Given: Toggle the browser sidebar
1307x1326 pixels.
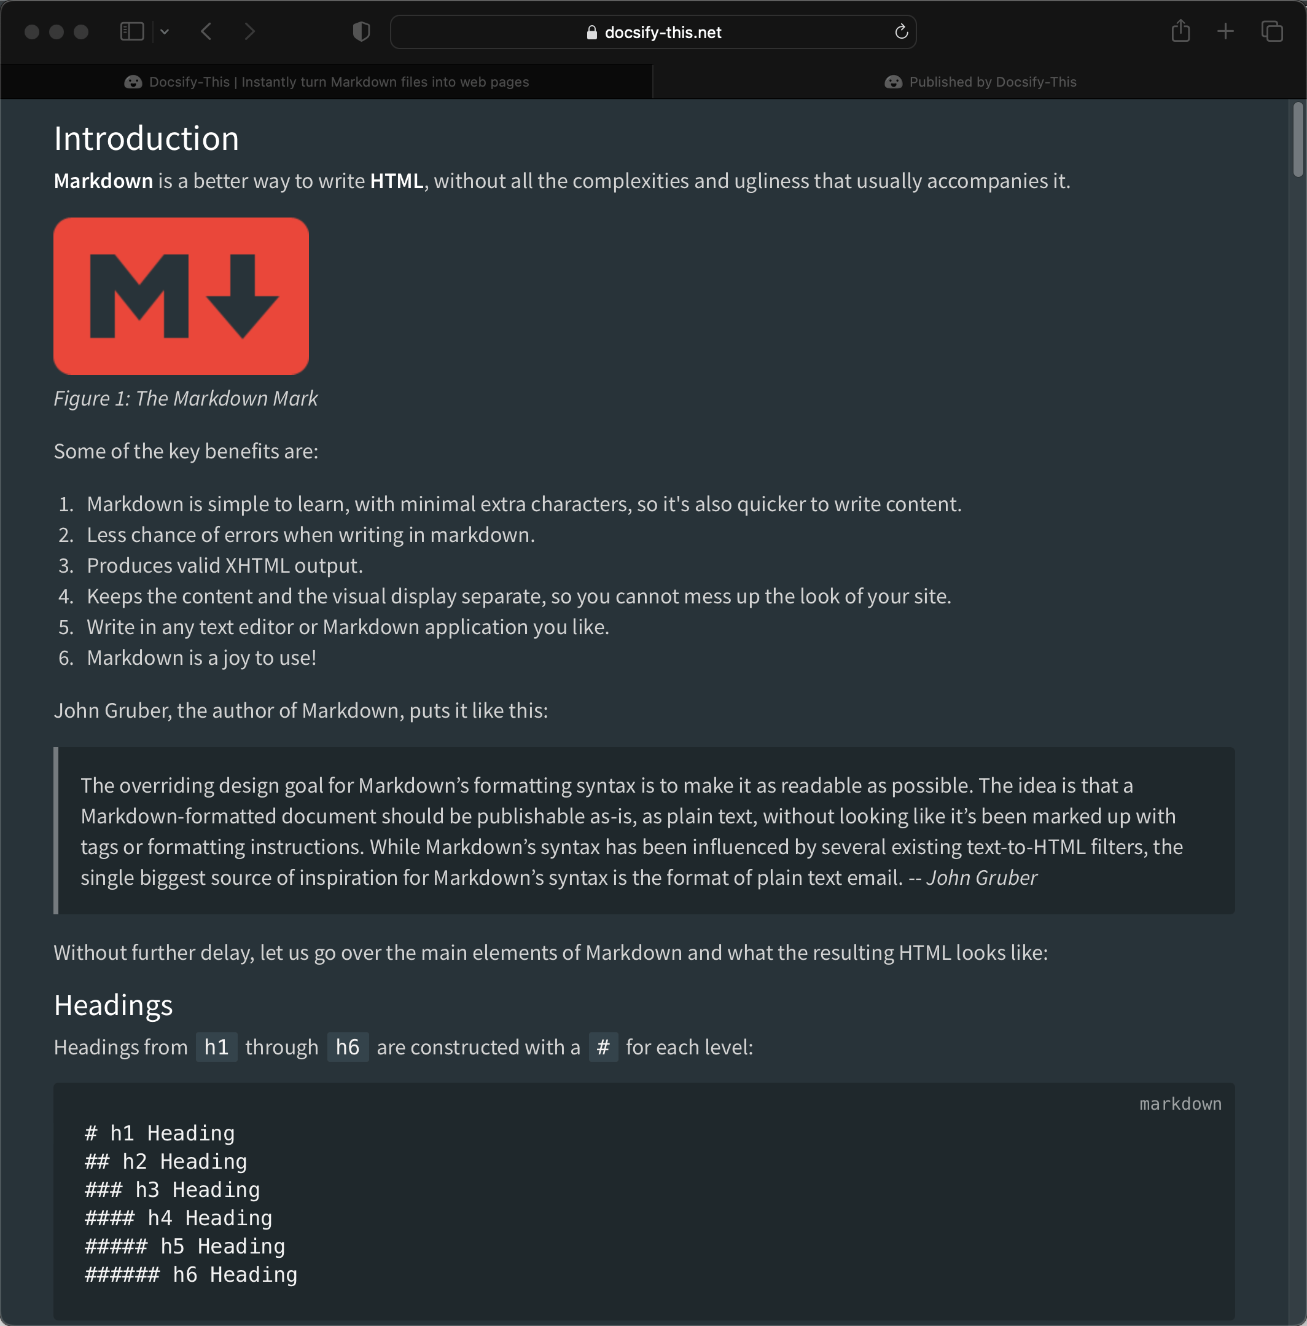Looking at the screenshot, I should tap(131, 31).
